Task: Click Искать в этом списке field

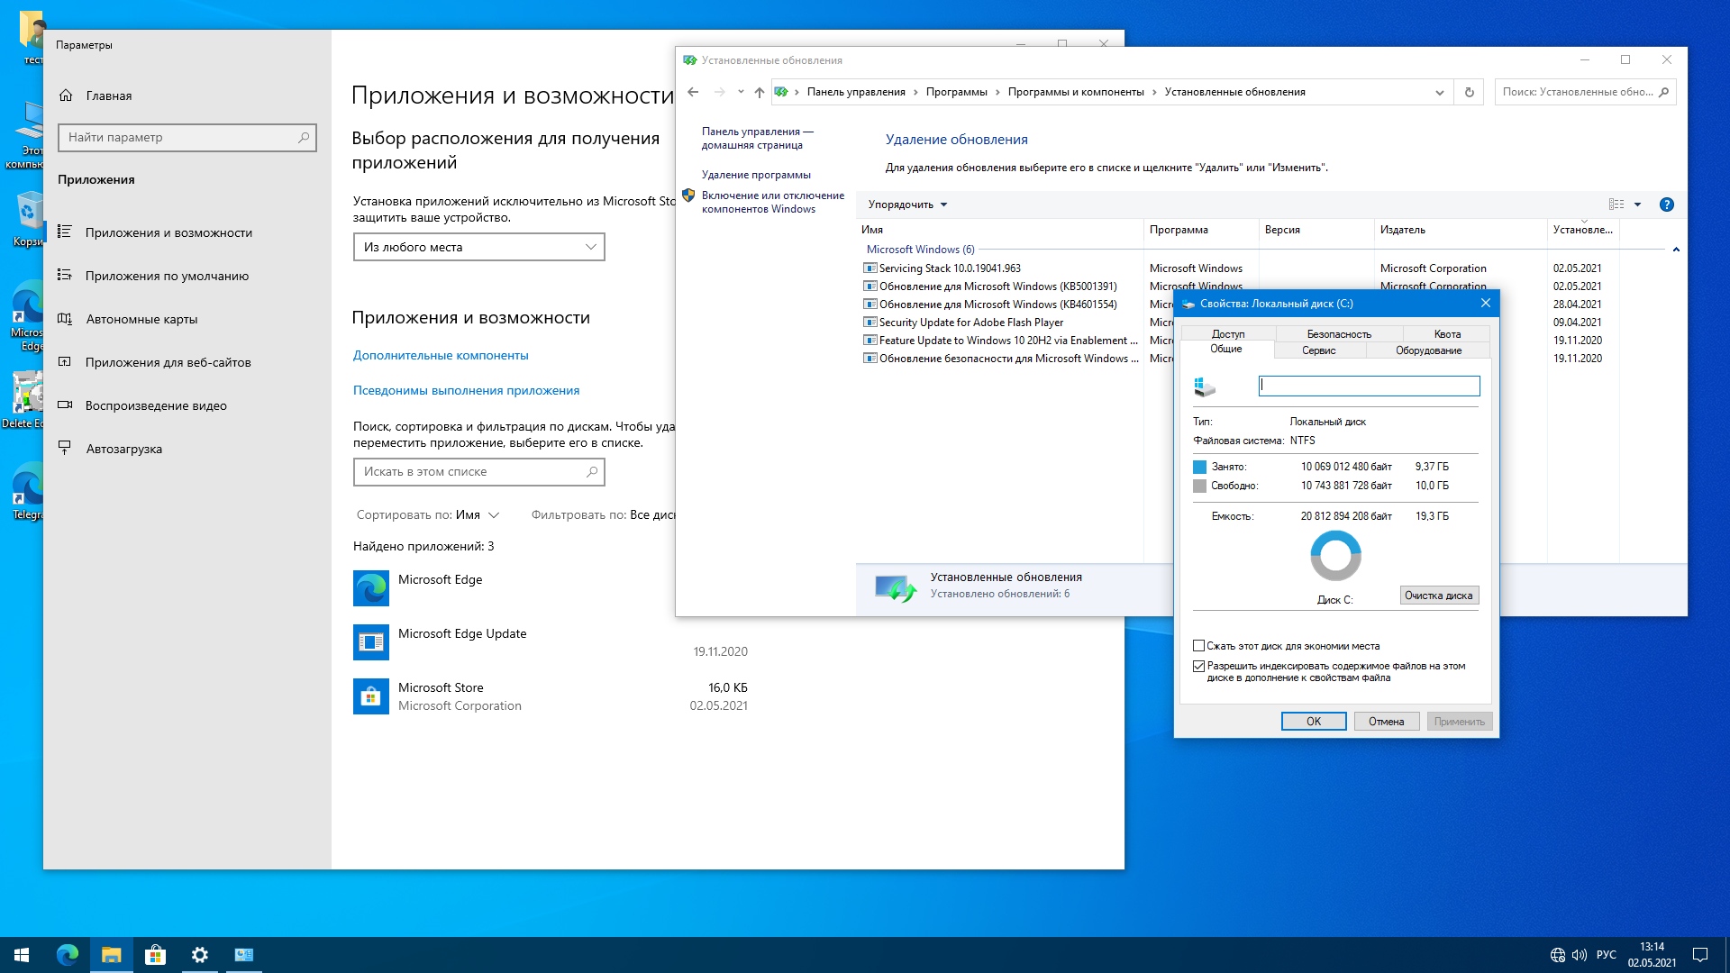Action: click(x=478, y=471)
